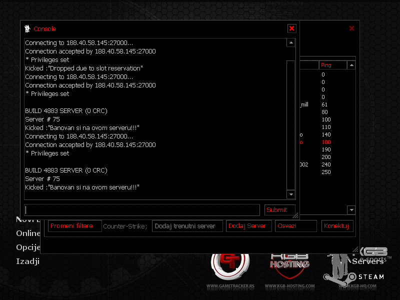
Task: Refresh server list with Osvezi
Action: click(x=295, y=226)
